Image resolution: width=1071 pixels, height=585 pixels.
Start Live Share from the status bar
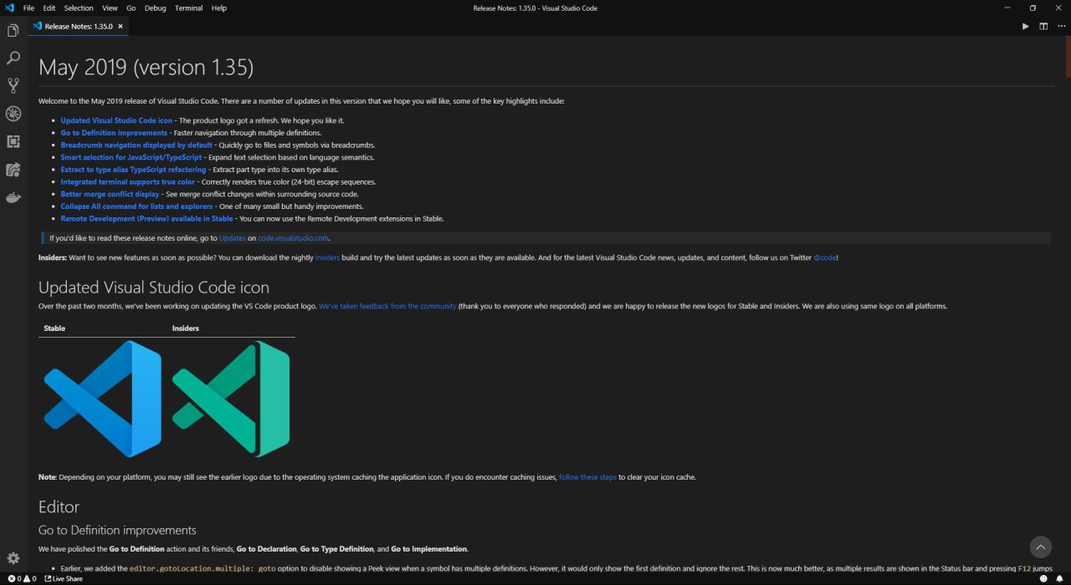coord(64,578)
